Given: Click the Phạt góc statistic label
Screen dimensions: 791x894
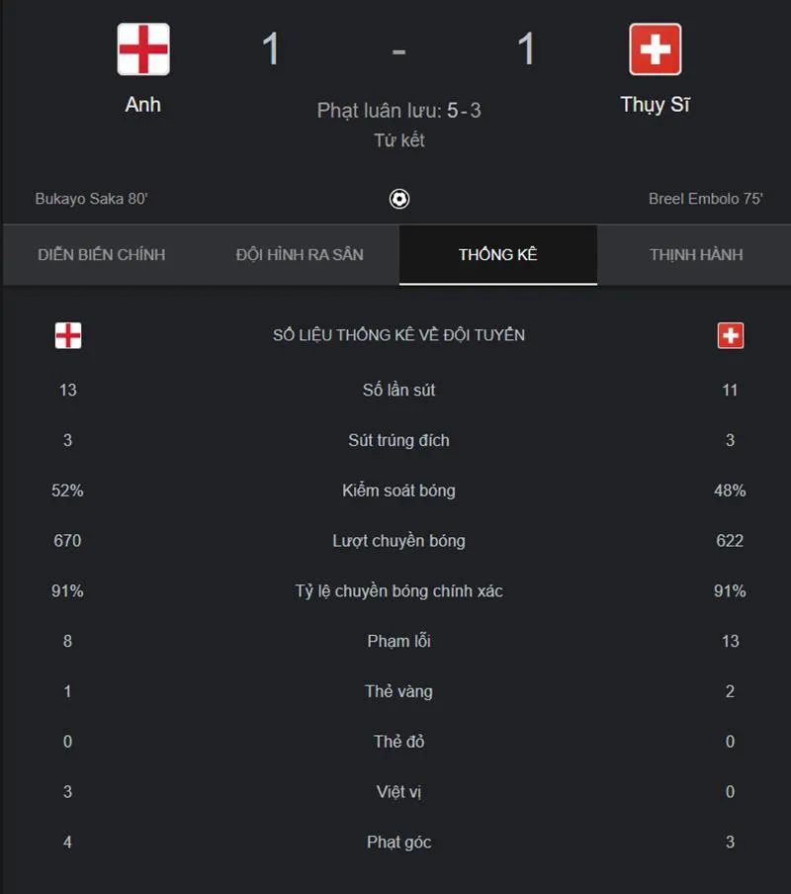Looking at the screenshot, I should [398, 843].
